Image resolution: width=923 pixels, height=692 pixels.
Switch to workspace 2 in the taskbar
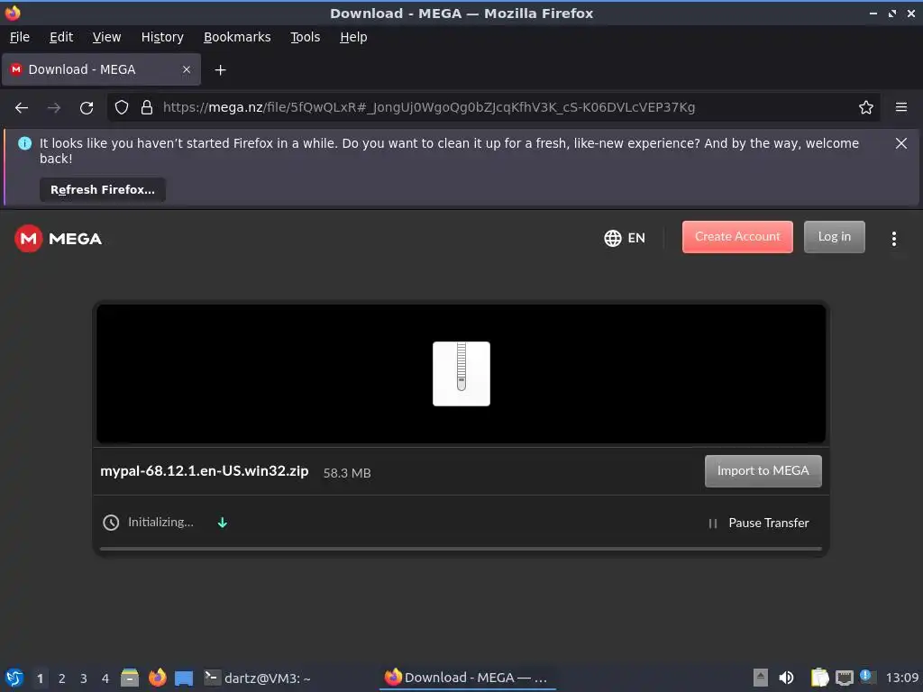click(x=62, y=678)
